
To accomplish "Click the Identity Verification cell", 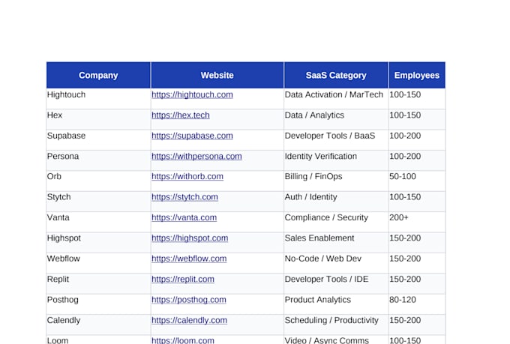I will click(336, 160).
